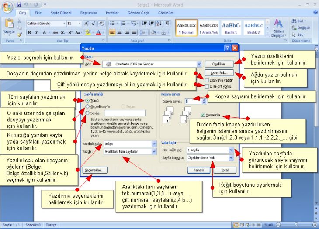This screenshot has width=319, height=229.
Task: Cut selection with the scissors icon
Action: tap(19, 21)
